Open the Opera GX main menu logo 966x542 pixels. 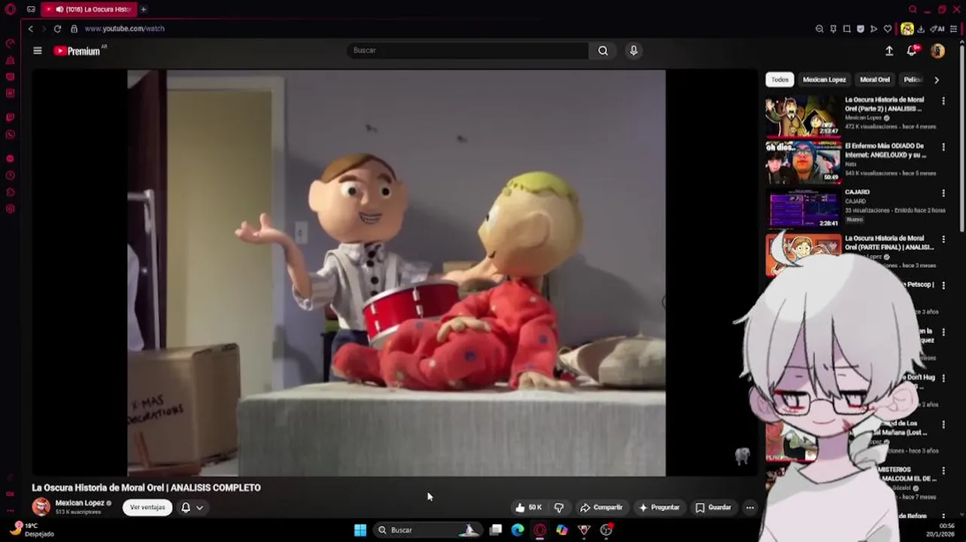[x=11, y=9]
